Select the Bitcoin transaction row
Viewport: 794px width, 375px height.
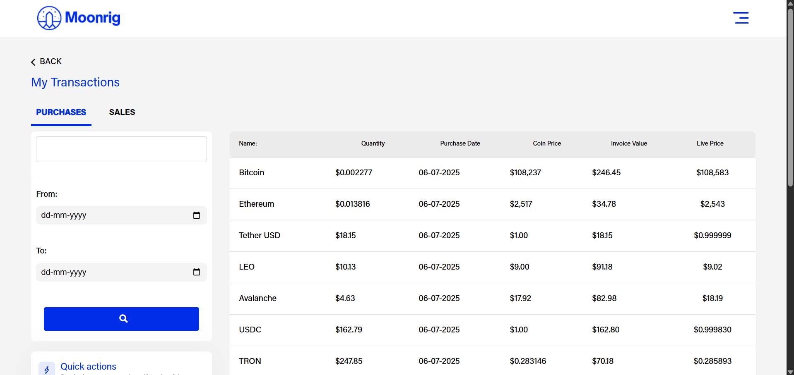click(x=493, y=173)
